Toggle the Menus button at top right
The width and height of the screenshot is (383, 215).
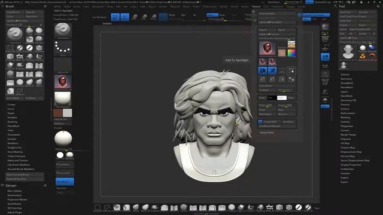click(309, 2)
